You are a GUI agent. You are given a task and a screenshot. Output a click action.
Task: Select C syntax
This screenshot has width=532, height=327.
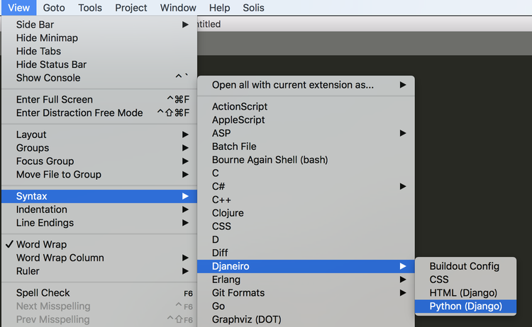coord(306,173)
